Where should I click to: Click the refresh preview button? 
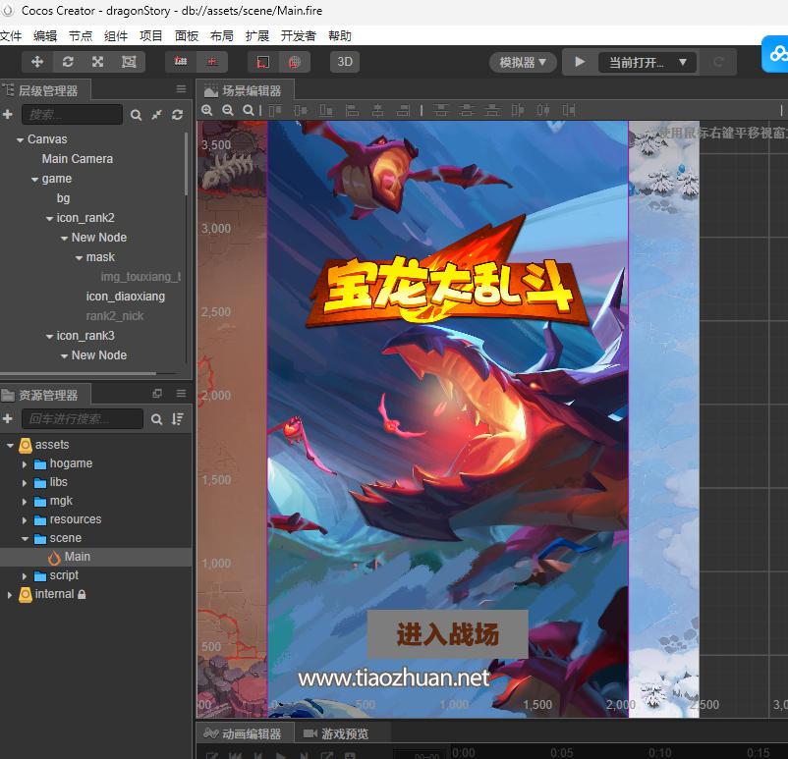(x=718, y=62)
